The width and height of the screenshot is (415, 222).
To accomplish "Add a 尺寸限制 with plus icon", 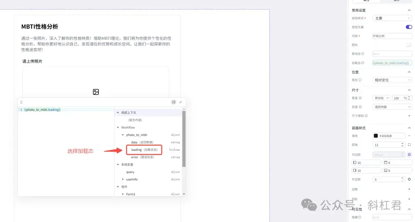I will pos(409,116).
